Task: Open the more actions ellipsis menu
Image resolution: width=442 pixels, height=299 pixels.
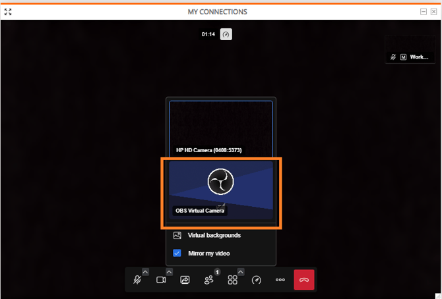Action: pos(280,280)
